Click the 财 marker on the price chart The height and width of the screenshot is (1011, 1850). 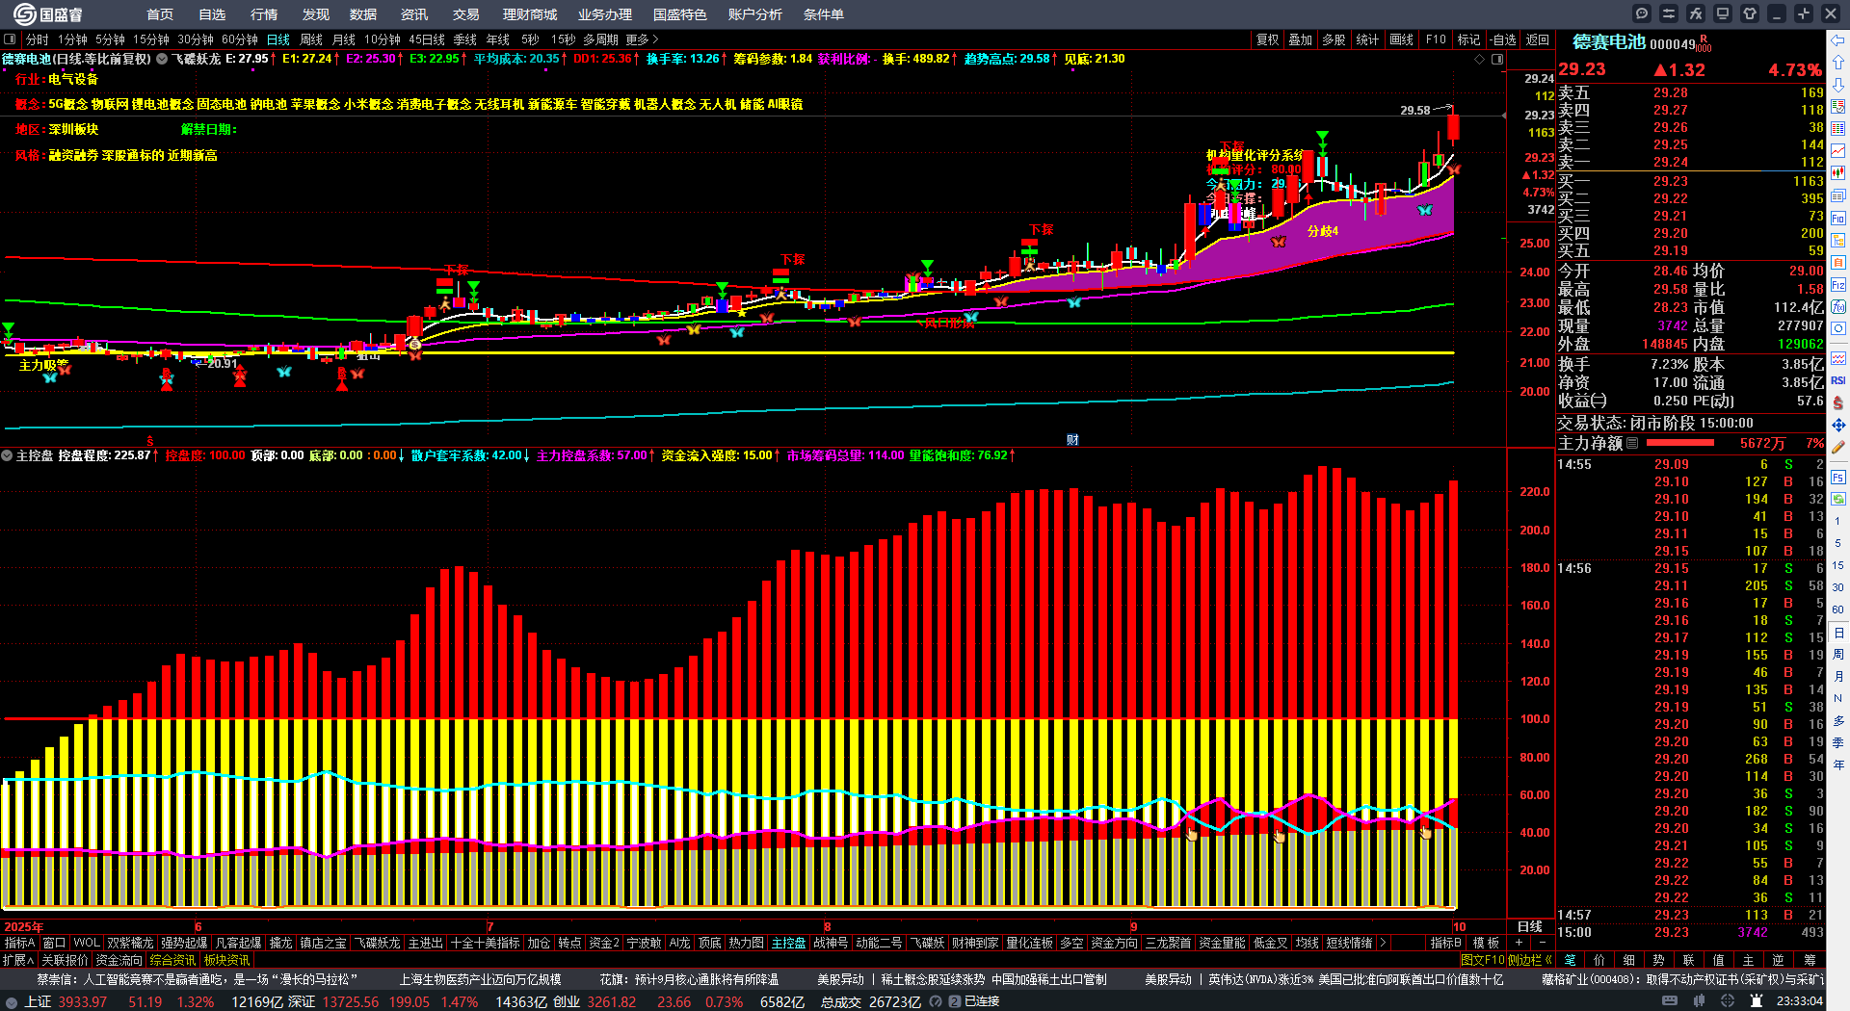(x=1072, y=440)
